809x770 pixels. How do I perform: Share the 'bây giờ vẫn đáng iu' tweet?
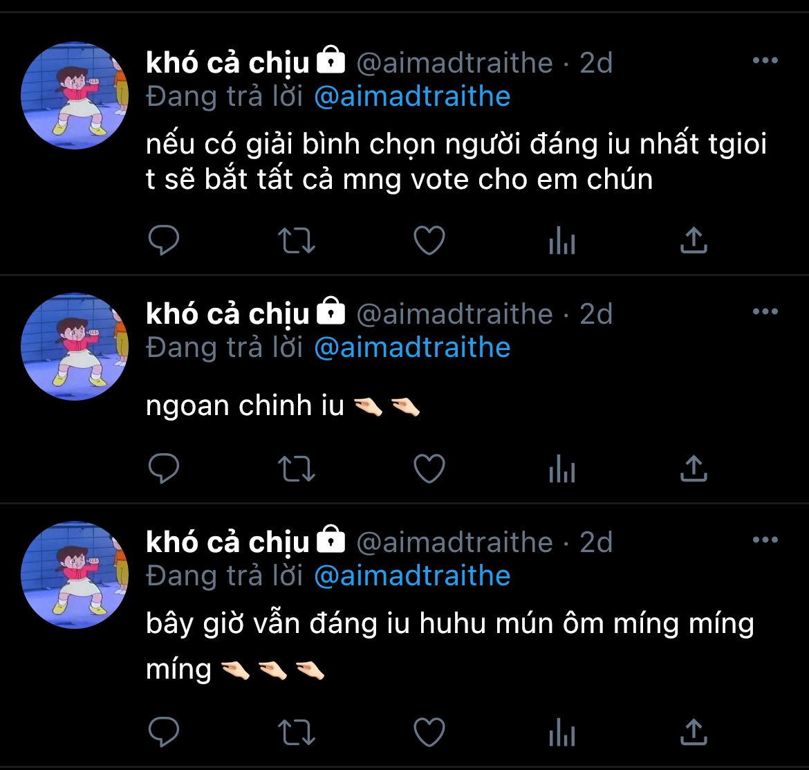[694, 731]
